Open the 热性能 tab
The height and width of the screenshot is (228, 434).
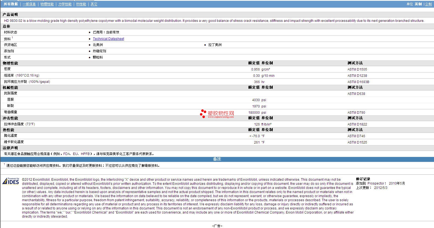click(x=81, y=4)
